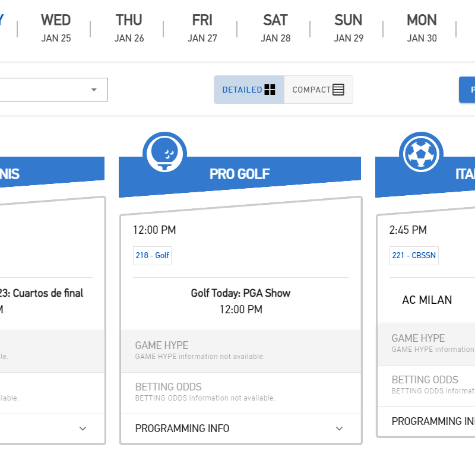Switch to SUN JAN 29
The height and width of the screenshot is (451, 475).
(348, 27)
